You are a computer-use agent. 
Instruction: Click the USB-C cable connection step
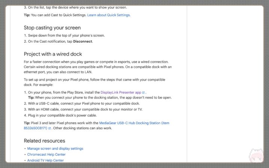tap(84, 103)
